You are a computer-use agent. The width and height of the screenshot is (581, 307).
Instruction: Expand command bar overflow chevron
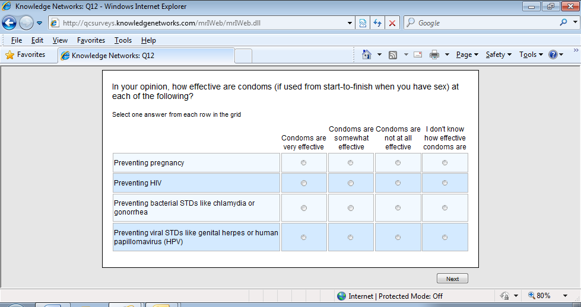576,50
